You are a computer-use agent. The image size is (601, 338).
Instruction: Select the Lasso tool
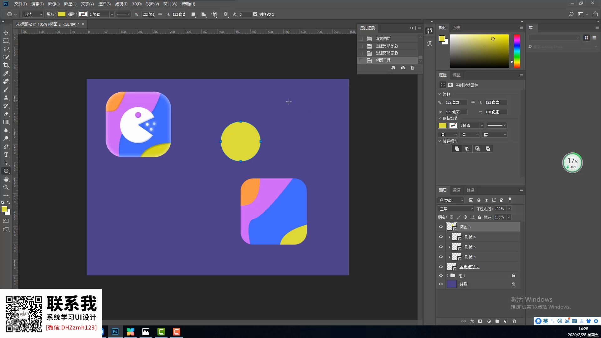click(6, 49)
